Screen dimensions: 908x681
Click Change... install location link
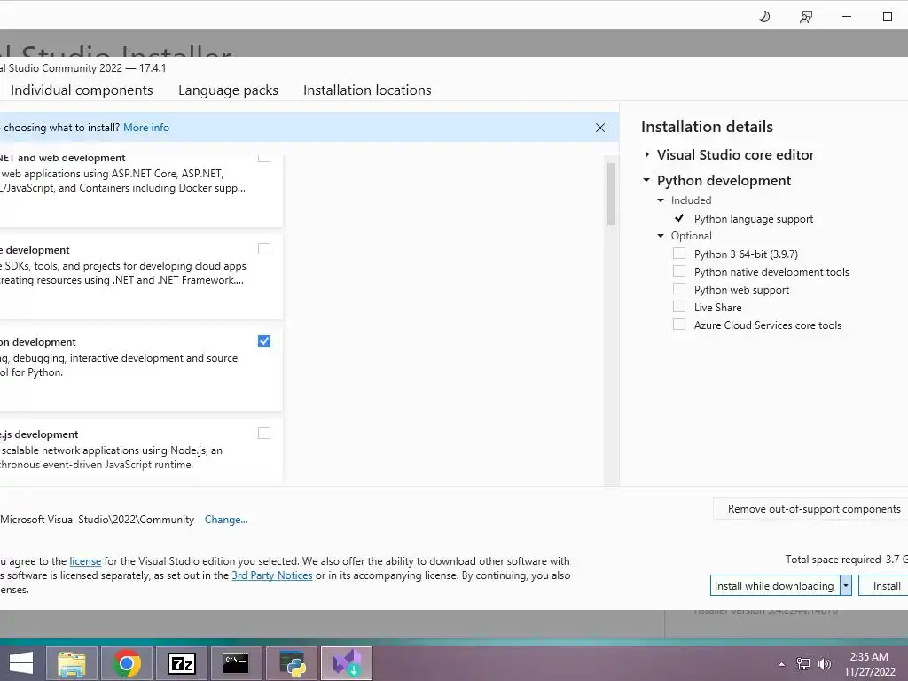click(226, 520)
